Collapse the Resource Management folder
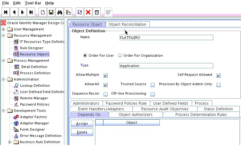Screen dimensions: 241x146 coord(3,35)
